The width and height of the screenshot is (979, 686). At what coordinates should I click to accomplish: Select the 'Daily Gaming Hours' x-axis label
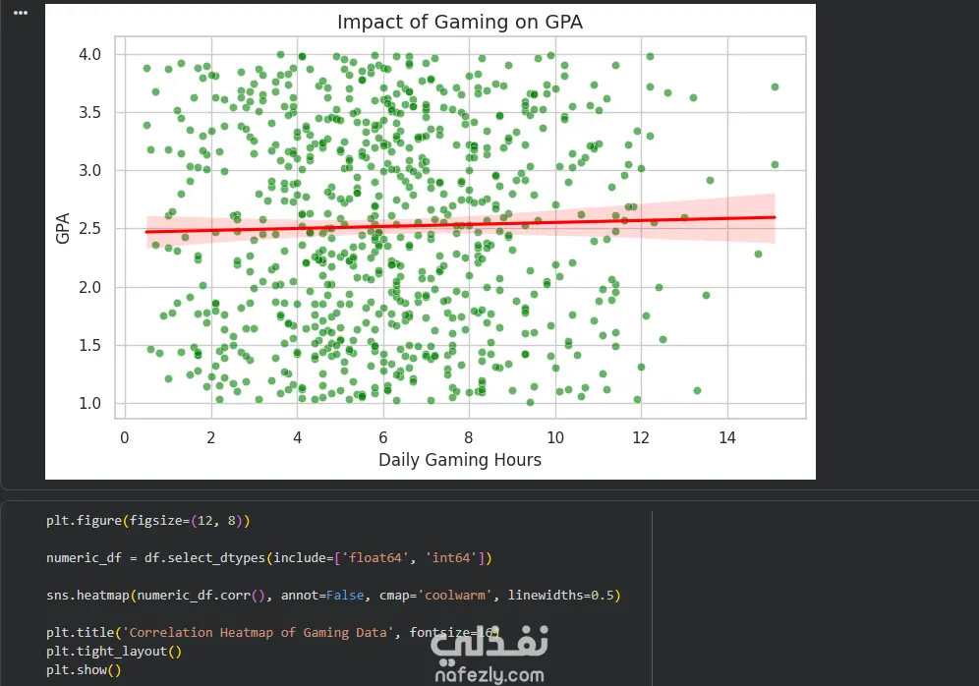pos(460,459)
